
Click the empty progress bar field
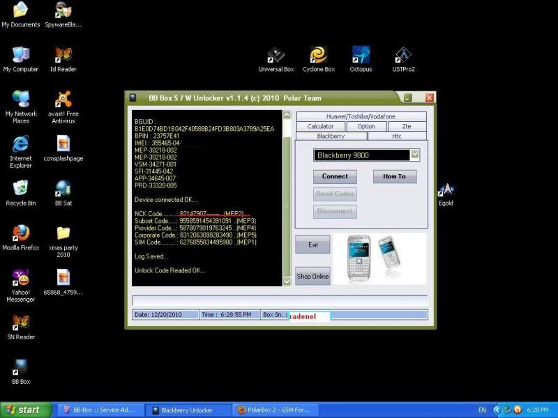point(280,300)
